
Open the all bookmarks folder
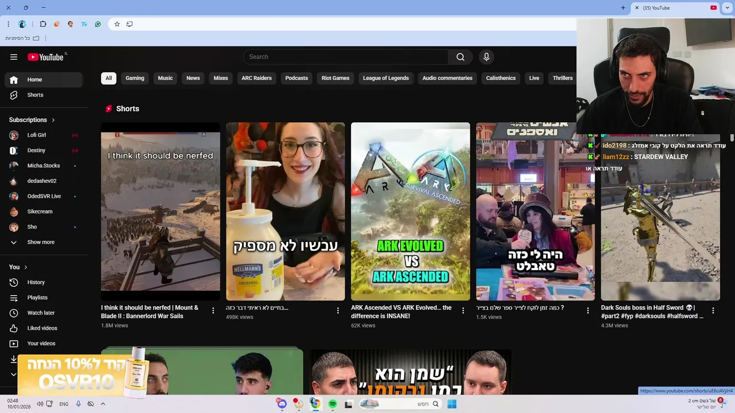pyautogui.click(x=22, y=38)
